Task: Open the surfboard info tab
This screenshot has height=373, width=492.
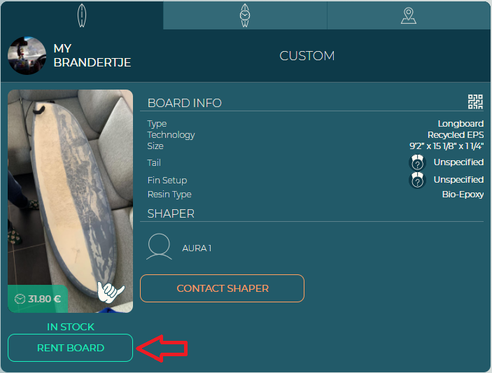Action: [82, 15]
